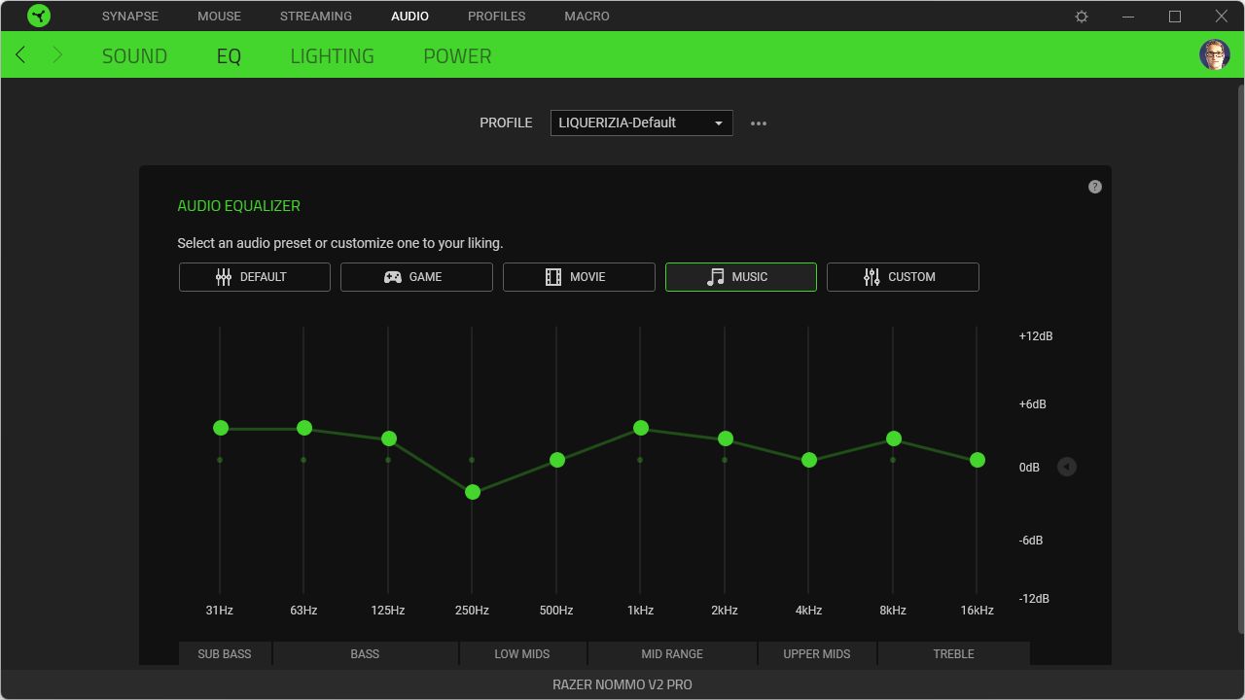The image size is (1245, 700).
Task: Click the help question mark icon
Action: click(1095, 187)
